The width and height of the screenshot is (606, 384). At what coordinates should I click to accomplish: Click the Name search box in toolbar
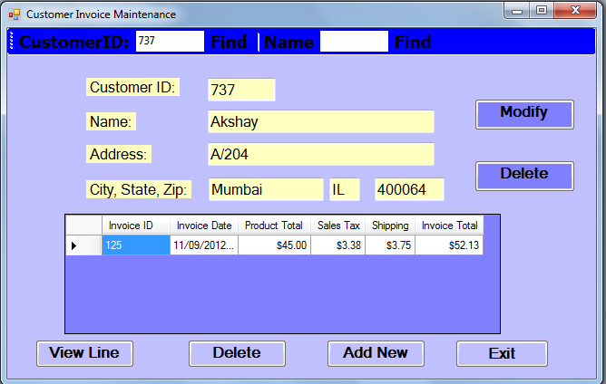click(354, 42)
